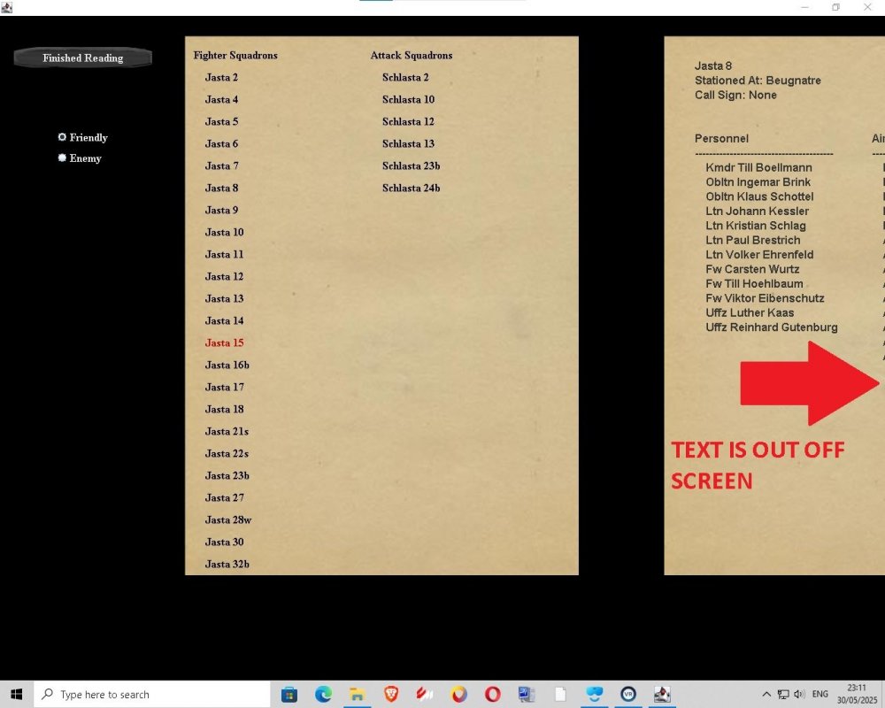
Task: Select the red highlighted Jasta 15
Action: 224,342
